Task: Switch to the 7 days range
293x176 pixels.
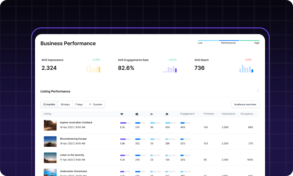Action: pyautogui.click(x=80, y=104)
